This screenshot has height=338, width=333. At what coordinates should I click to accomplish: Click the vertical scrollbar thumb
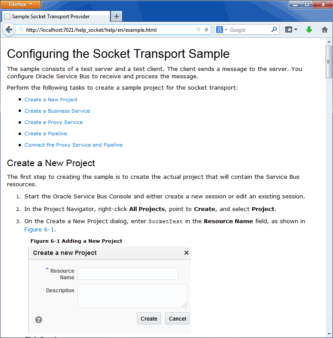point(329,62)
